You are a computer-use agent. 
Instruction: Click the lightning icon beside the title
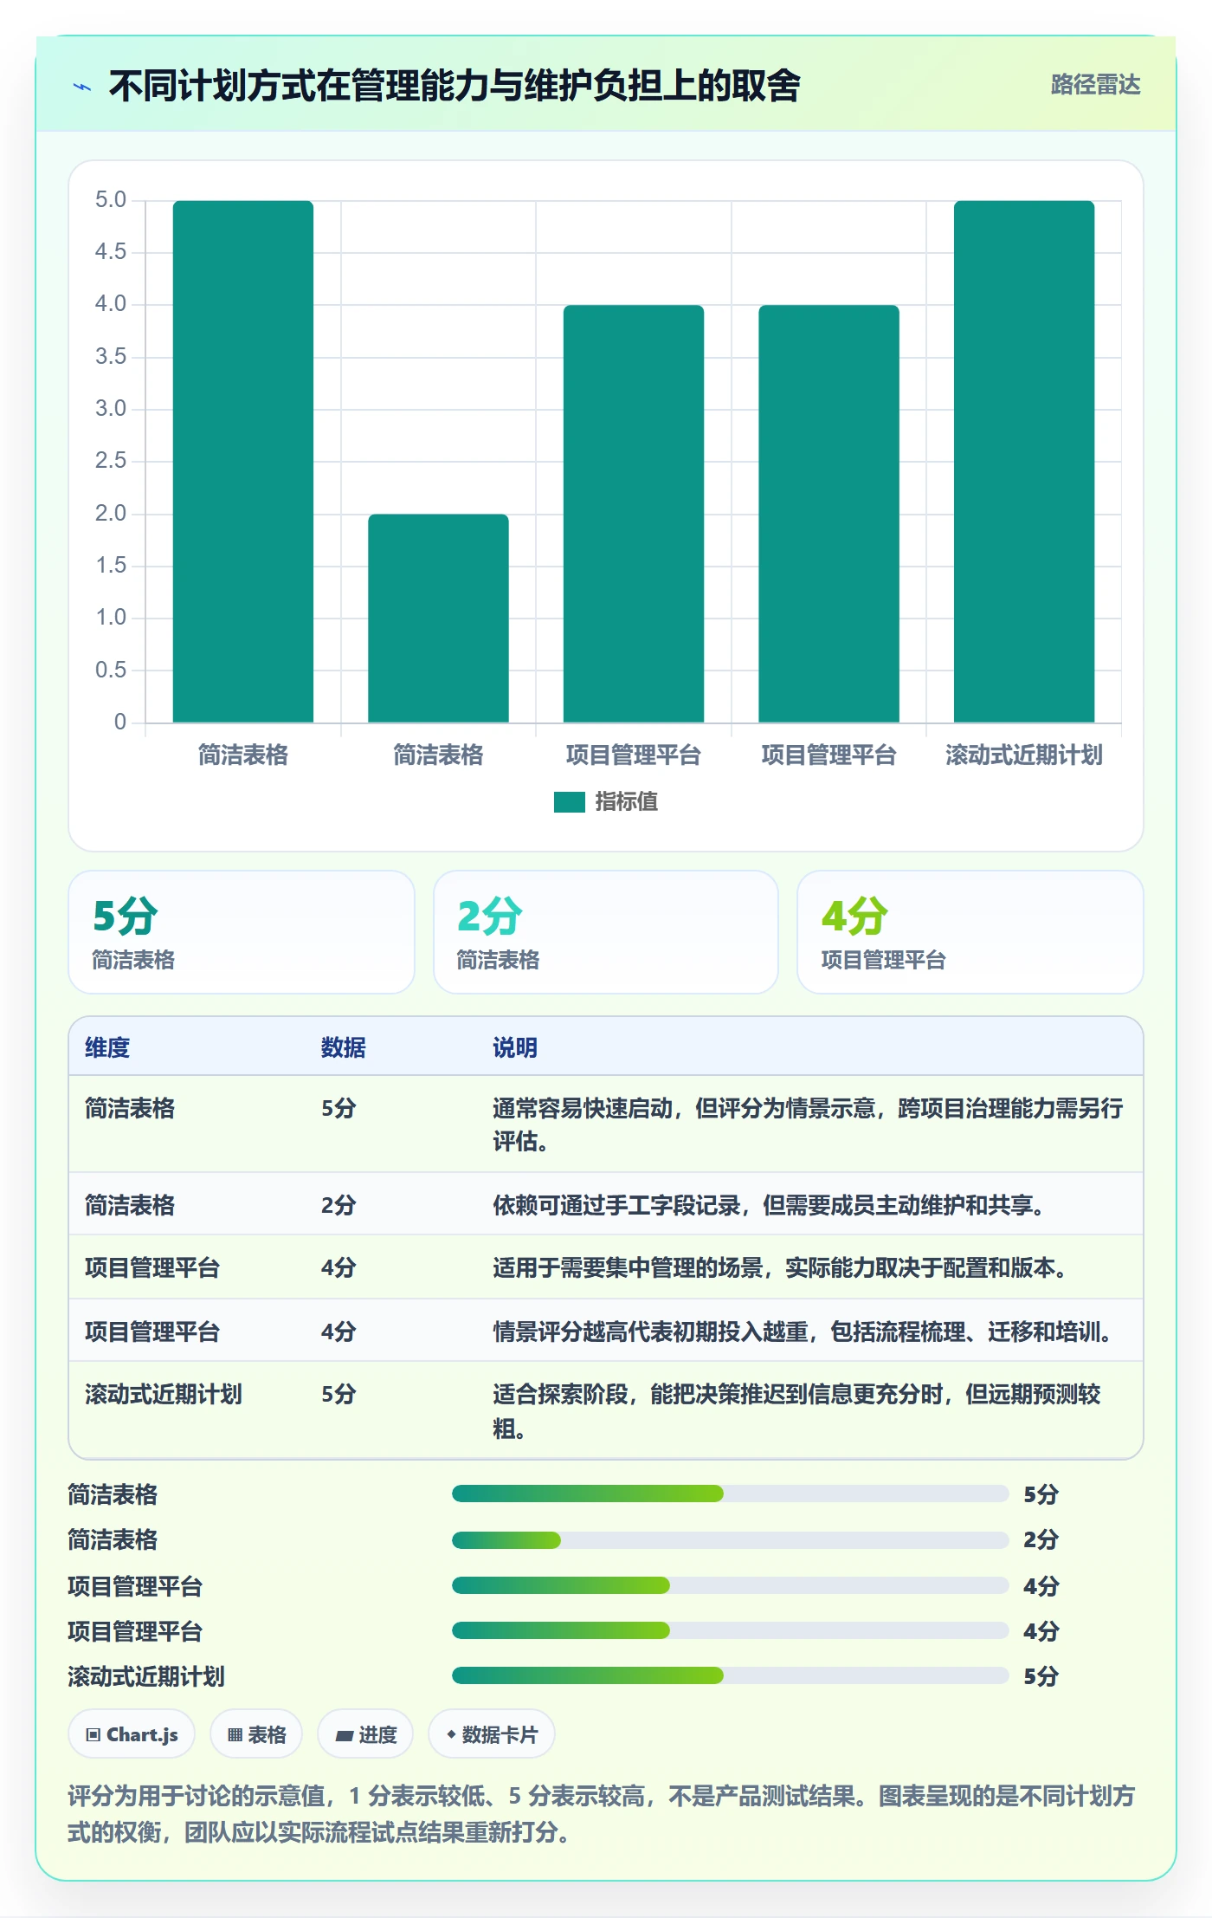82,87
